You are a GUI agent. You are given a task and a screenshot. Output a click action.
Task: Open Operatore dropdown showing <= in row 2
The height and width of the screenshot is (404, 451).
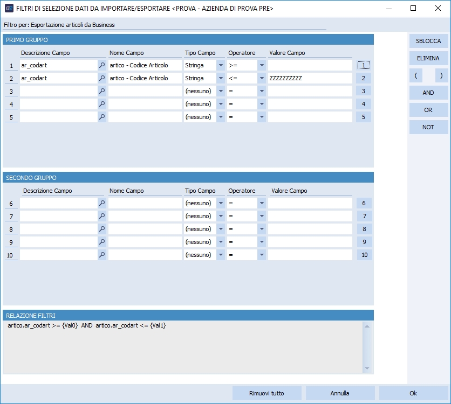pos(262,78)
